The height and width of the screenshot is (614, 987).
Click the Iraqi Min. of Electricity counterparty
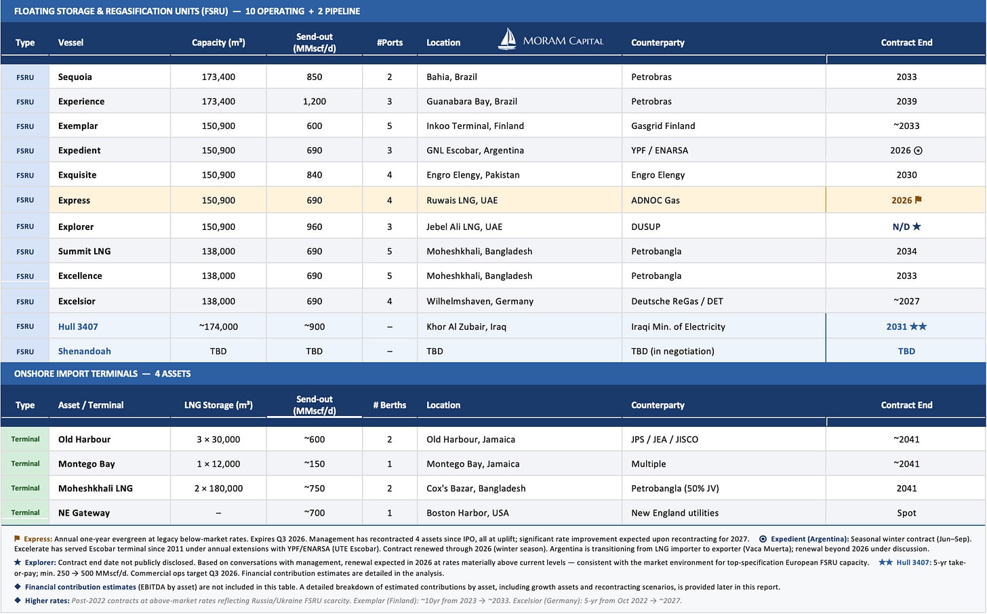[x=678, y=326]
